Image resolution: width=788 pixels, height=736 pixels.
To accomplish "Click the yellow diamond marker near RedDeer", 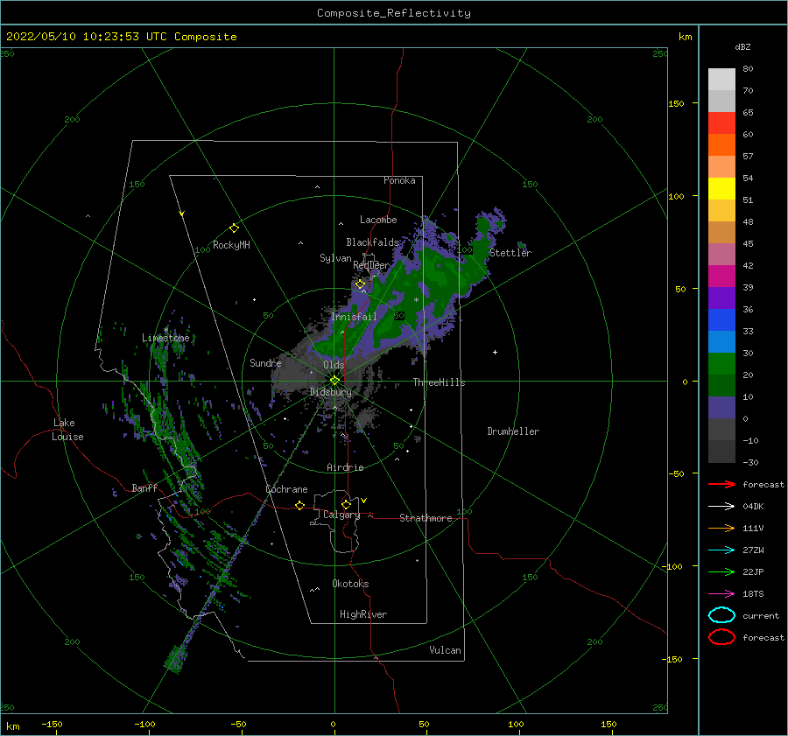I will pyautogui.click(x=360, y=284).
